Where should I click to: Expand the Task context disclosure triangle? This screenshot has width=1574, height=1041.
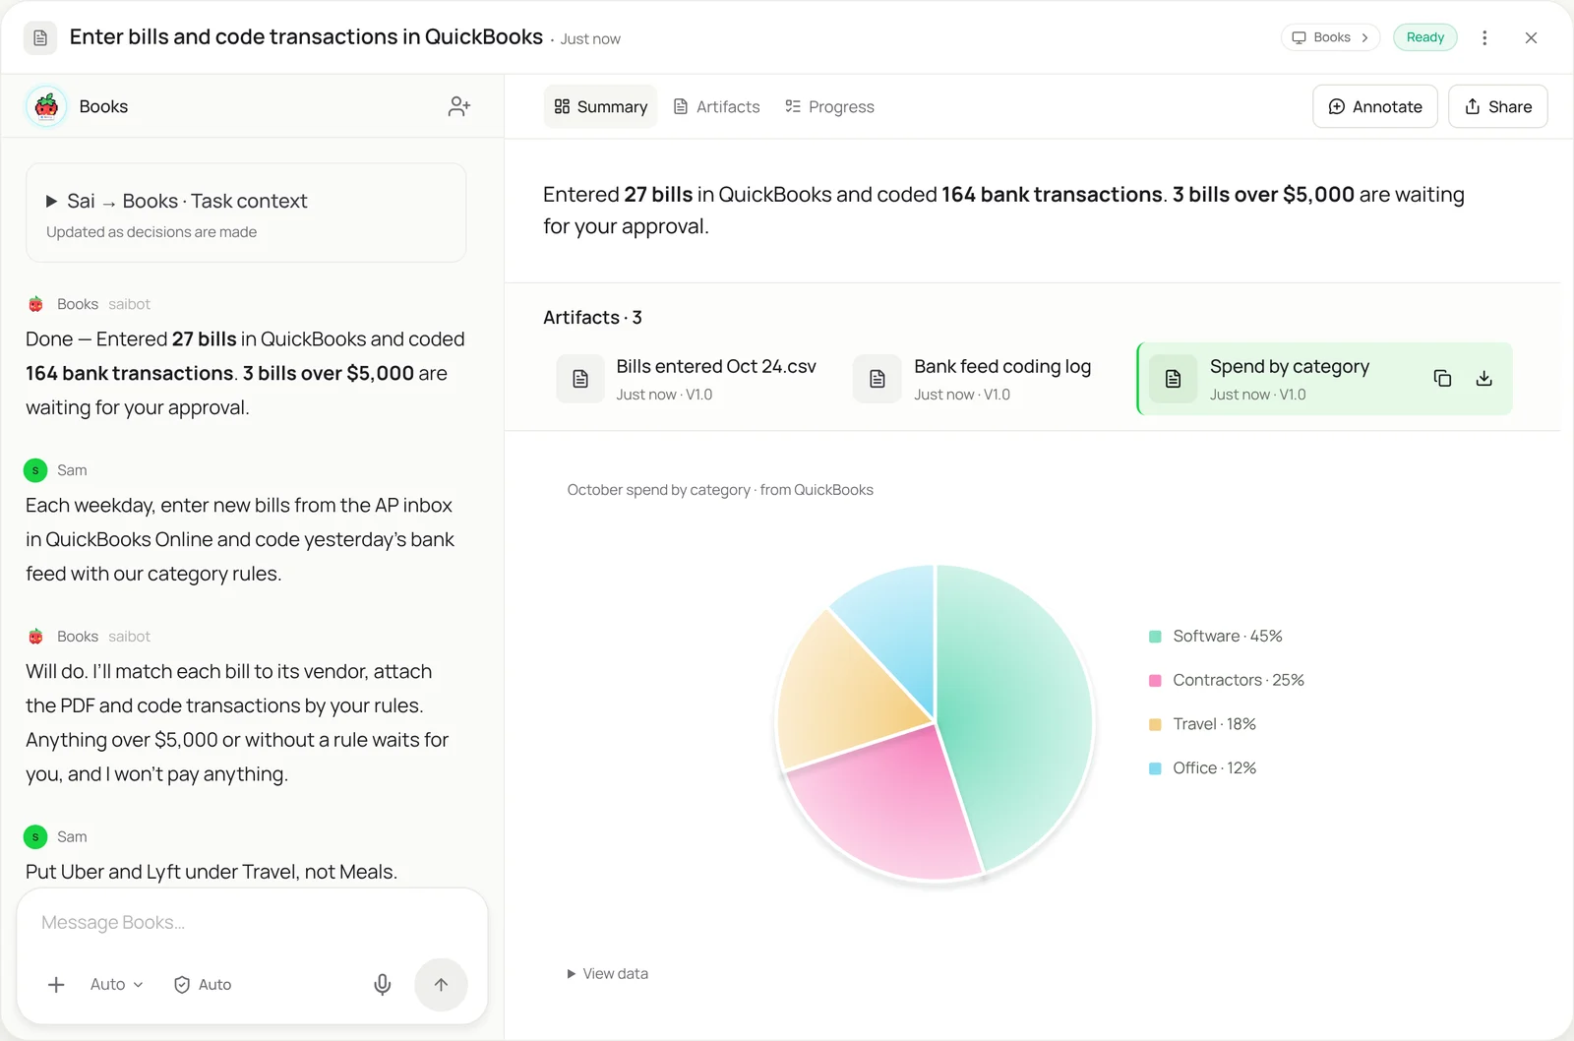pos(51,201)
